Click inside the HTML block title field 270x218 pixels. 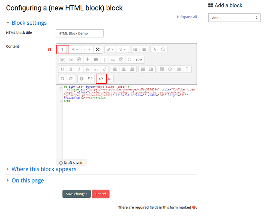(x=80, y=33)
